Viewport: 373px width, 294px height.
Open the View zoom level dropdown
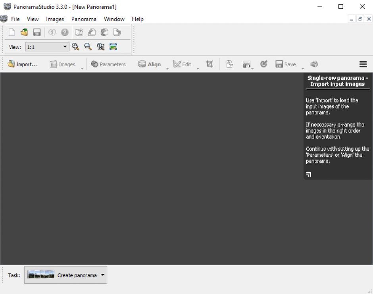coord(65,47)
